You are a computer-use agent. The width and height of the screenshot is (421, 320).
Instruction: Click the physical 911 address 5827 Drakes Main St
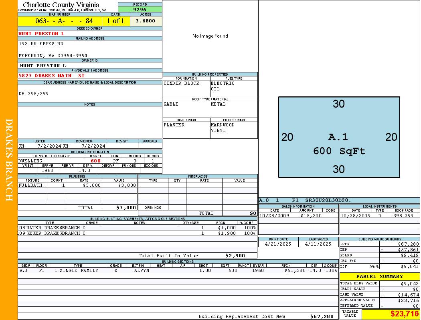pos(52,76)
